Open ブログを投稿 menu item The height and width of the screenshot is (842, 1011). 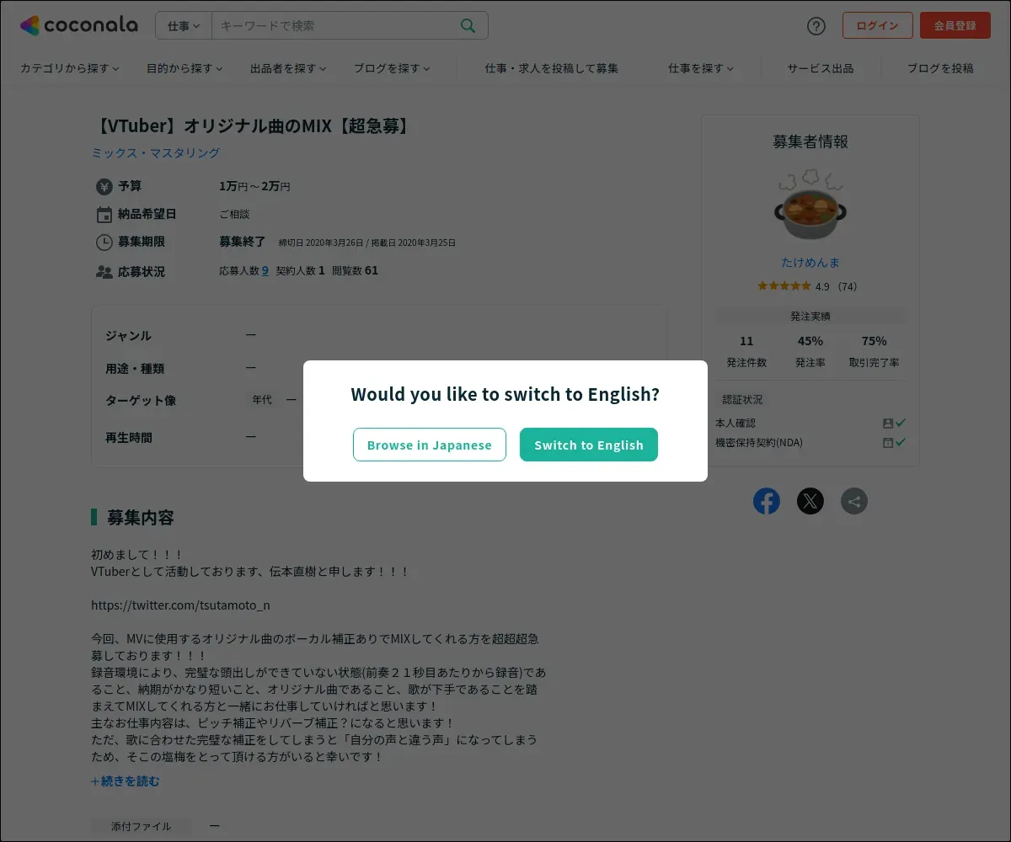pos(940,68)
